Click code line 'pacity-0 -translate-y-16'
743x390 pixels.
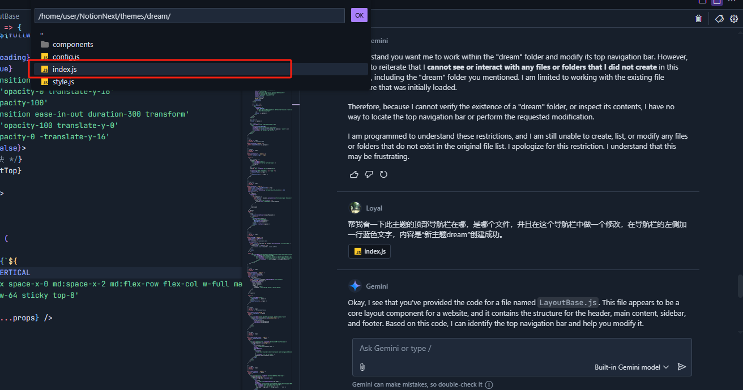54,136
